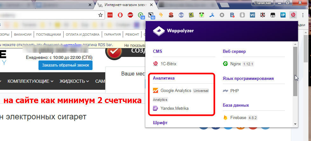Click the VK extension icon in toolbar
311x141 pixels.
pos(181,15)
